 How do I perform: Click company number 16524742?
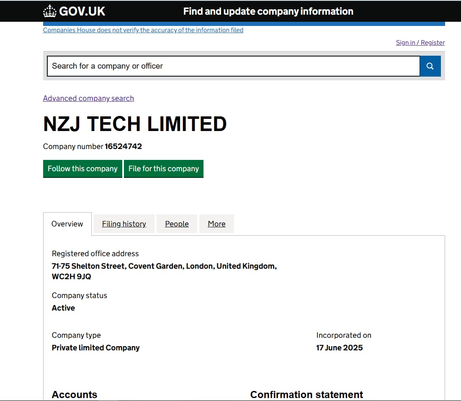tap(123, 147)
